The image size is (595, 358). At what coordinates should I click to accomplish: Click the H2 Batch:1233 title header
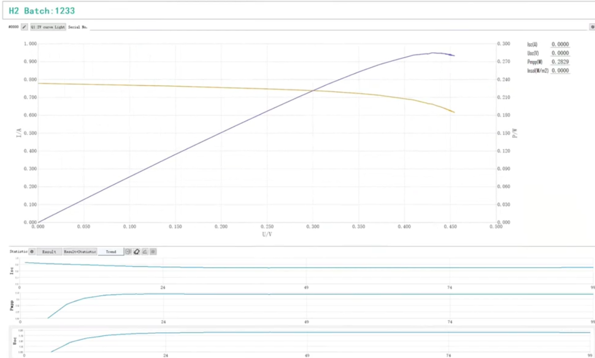[x=42, y=10]
